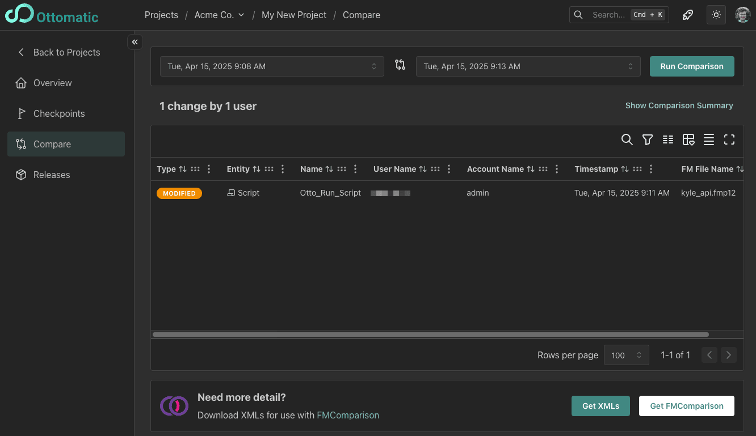
Task: Open user avatar profile menu
Action: 742,15
